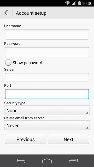The image size is (94, 167).
Task: Tap the 10:00 clock in status bar
Action: (x=87, y=3)
